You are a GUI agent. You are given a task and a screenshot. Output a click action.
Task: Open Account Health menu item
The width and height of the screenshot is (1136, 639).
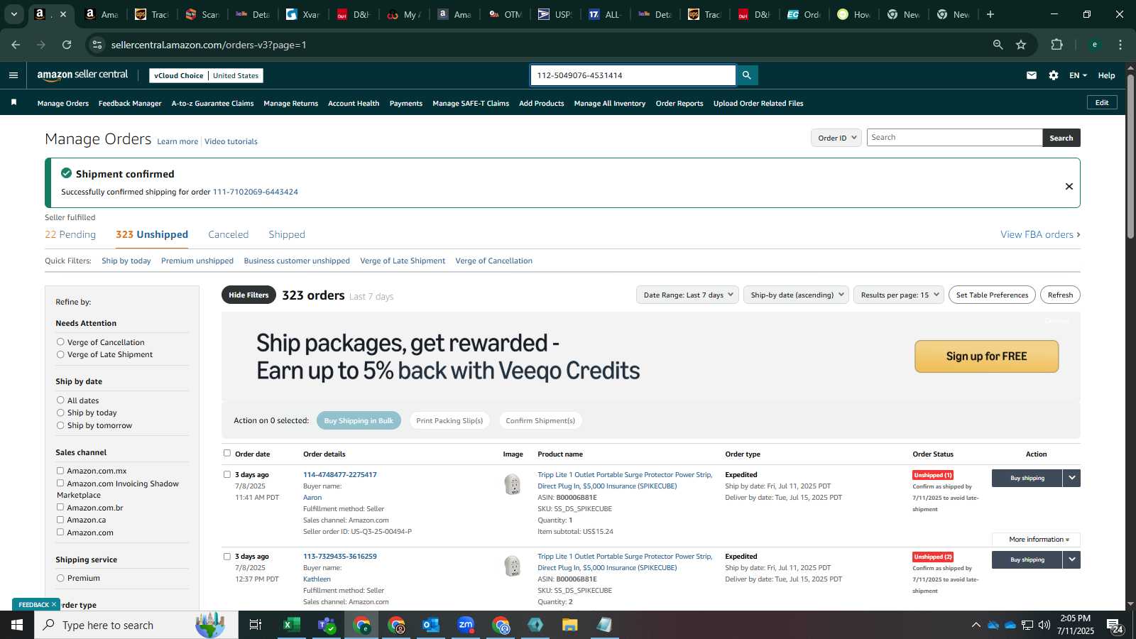(354, 104)
